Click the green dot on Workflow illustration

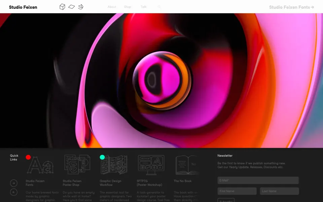(102, 157)
